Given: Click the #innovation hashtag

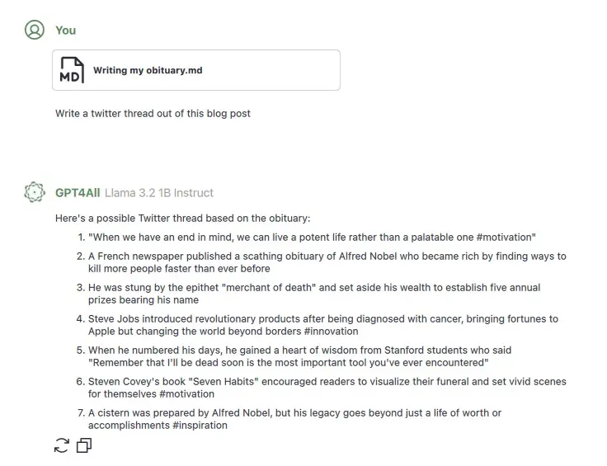Looking at the screenshot, I should [x=331, y=332].
